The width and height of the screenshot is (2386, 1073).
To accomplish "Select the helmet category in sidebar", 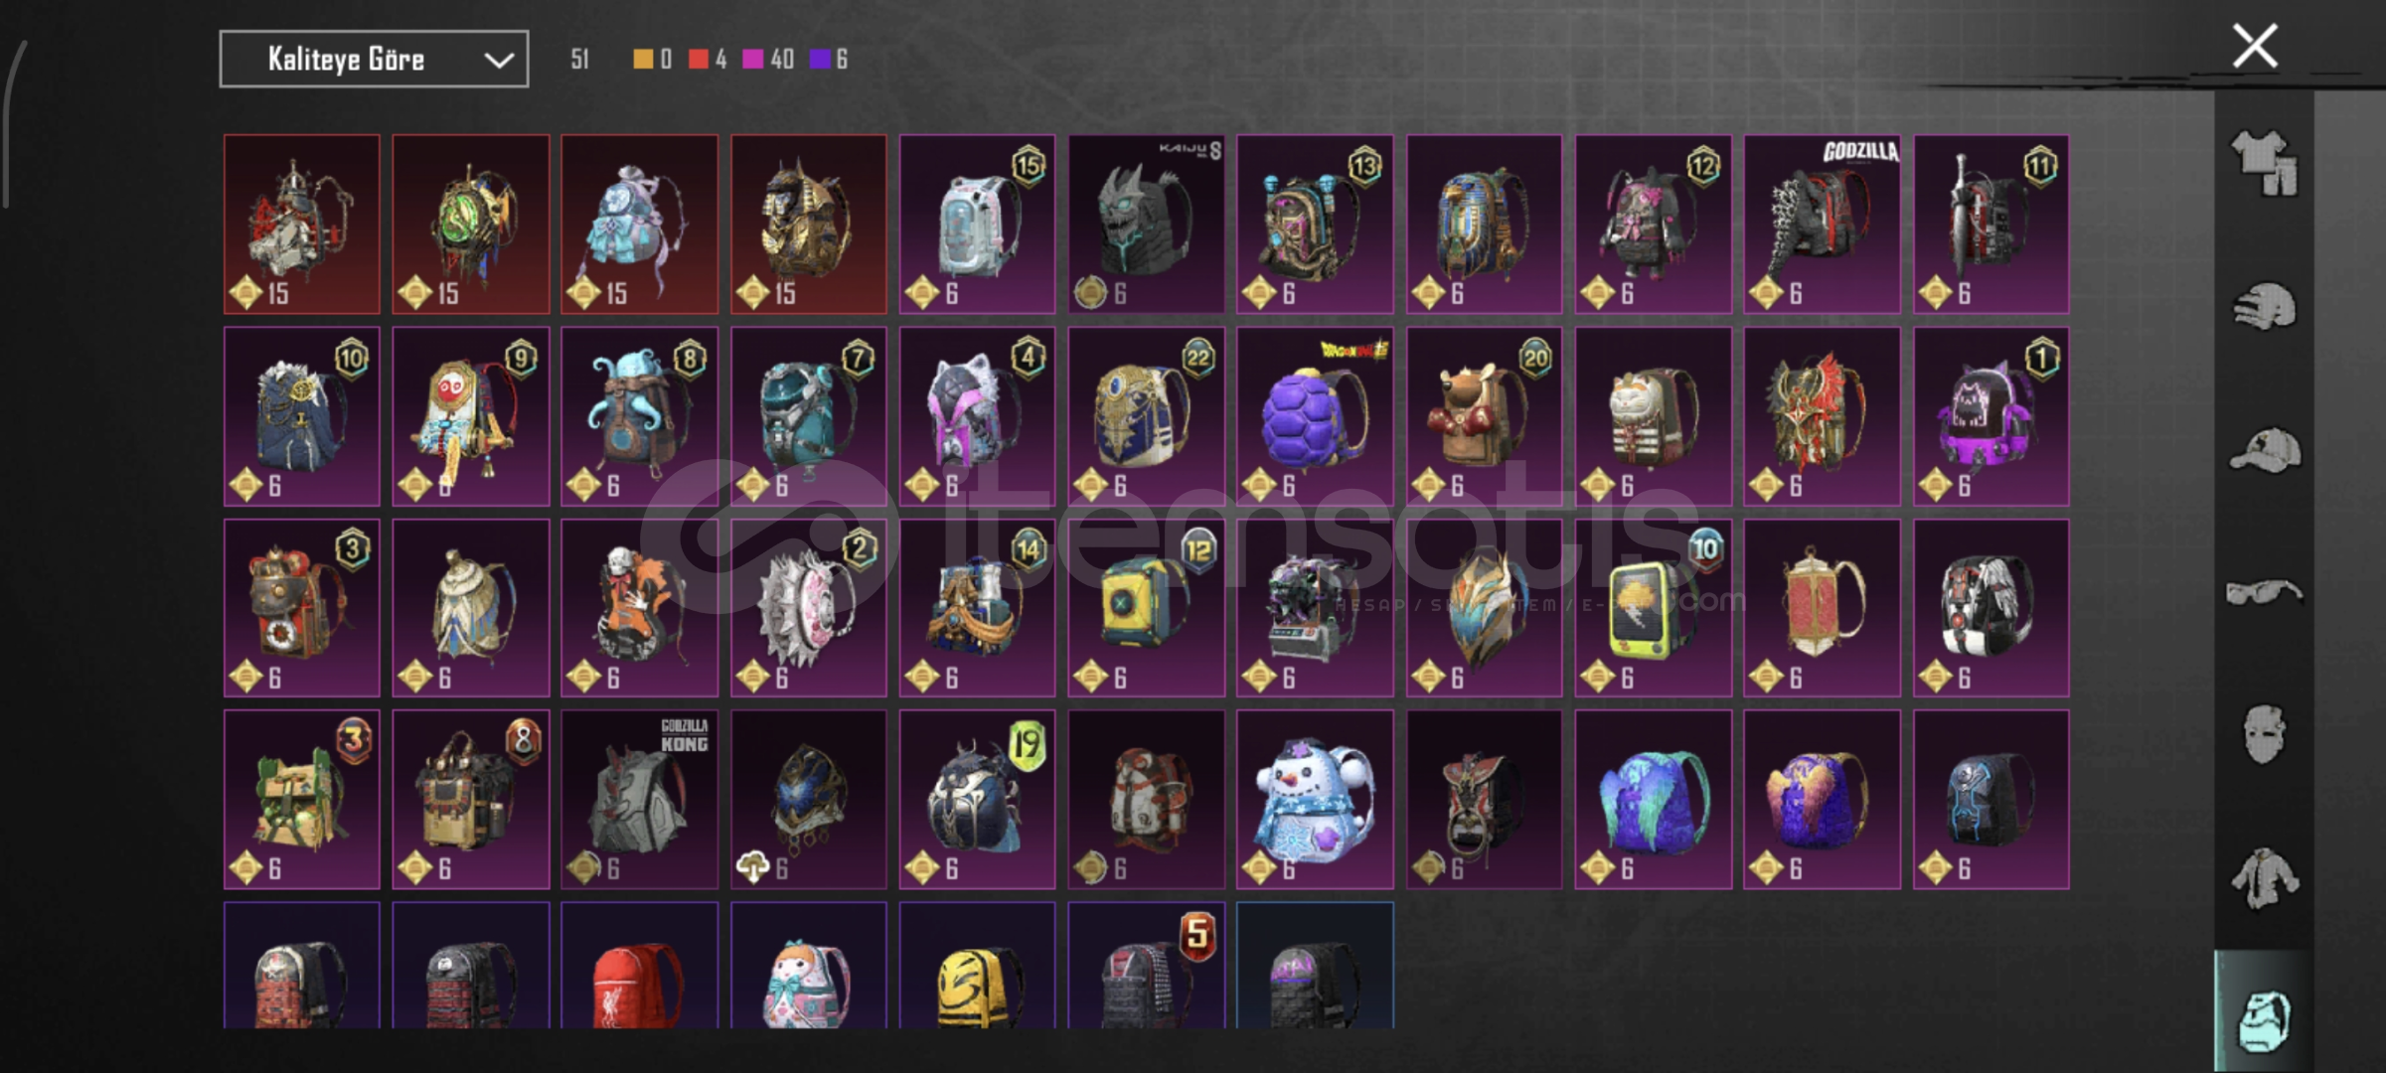I will coord(2264,306).
